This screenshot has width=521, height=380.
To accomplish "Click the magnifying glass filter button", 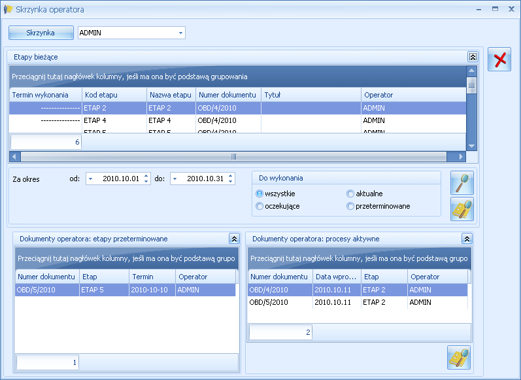I will point(462,183).
